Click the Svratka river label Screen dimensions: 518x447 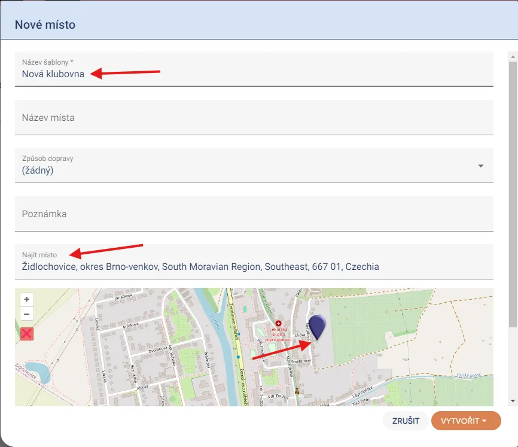coord(215,321)
